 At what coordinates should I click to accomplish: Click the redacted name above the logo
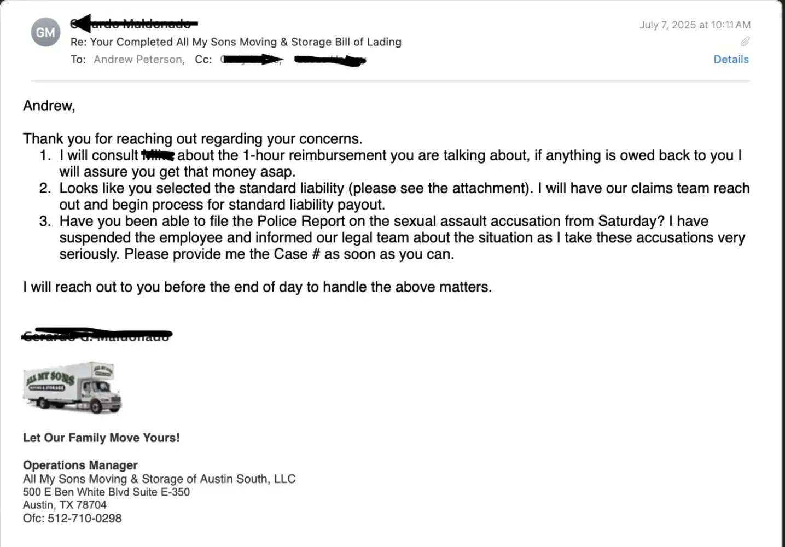[96, 335]
